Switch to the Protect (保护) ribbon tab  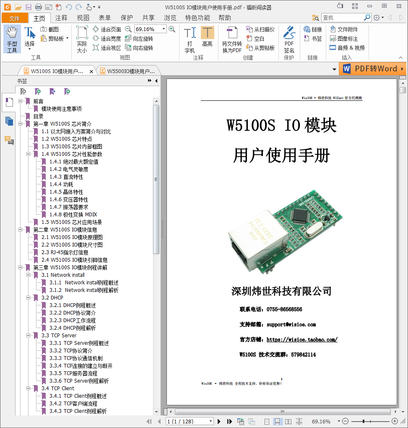coord(127,18)
